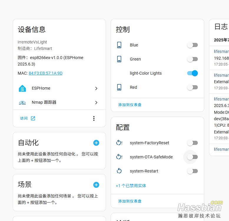
Task: Open the first lifesmart log entry link
Action: pos(221,51)
